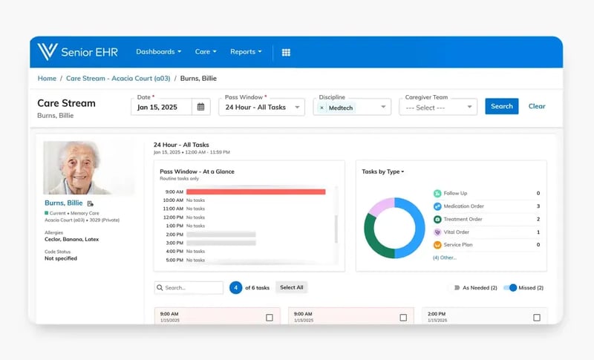The height and width of the screenshot is (360, 594).
Task: Select the Vital Order type icon
Action: pyautogui.click(x=437, y=232)
